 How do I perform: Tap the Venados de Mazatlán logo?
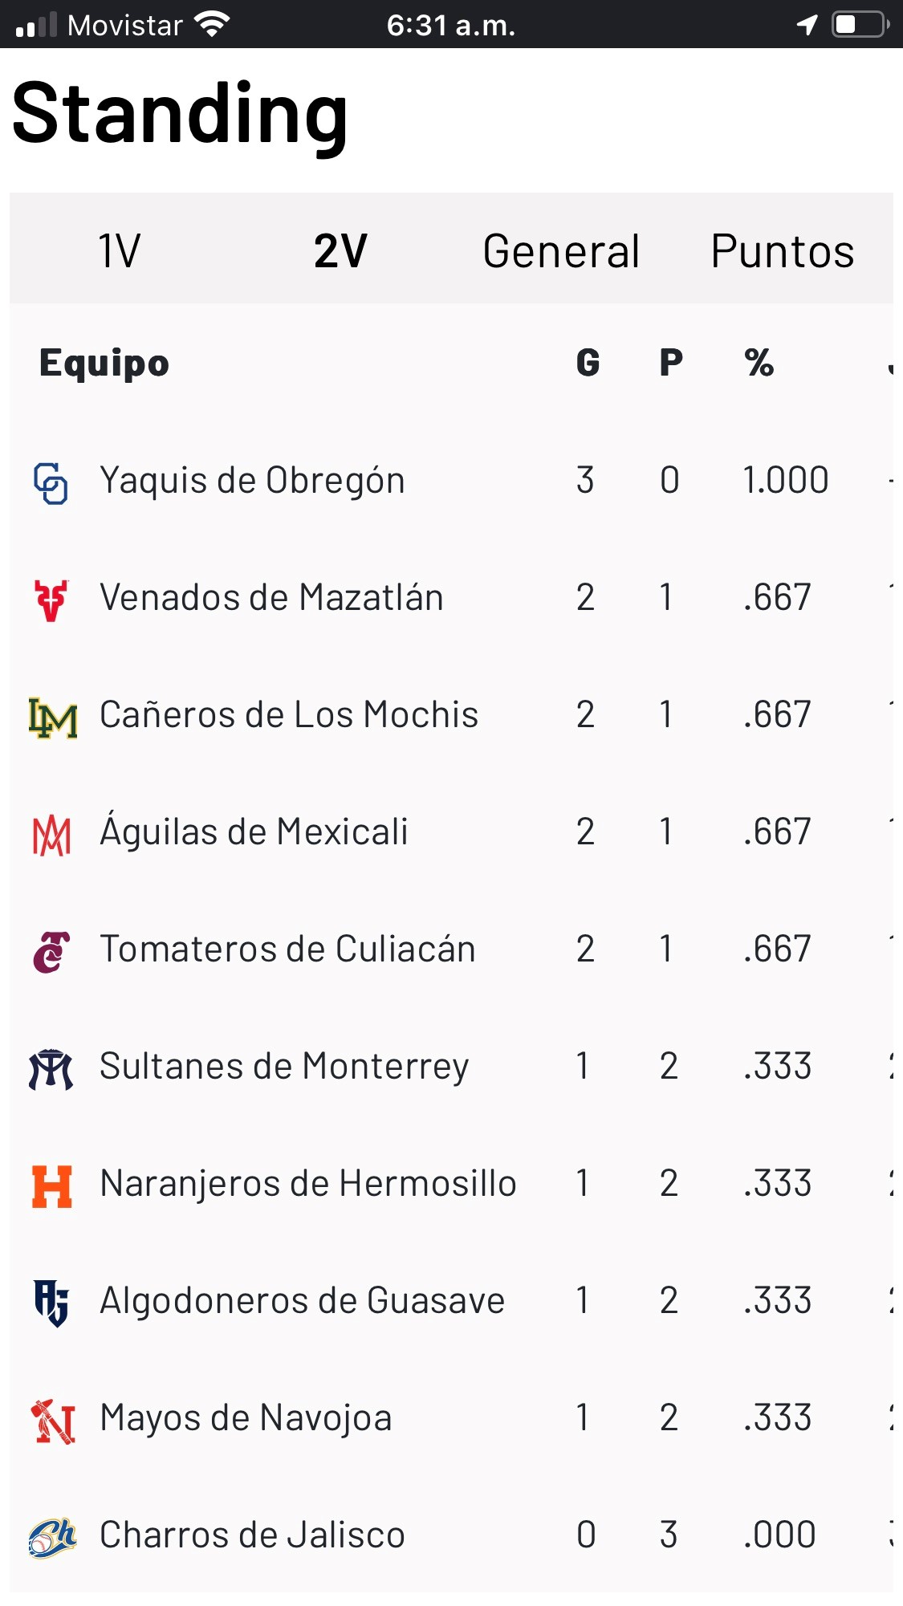click(51, 600)
